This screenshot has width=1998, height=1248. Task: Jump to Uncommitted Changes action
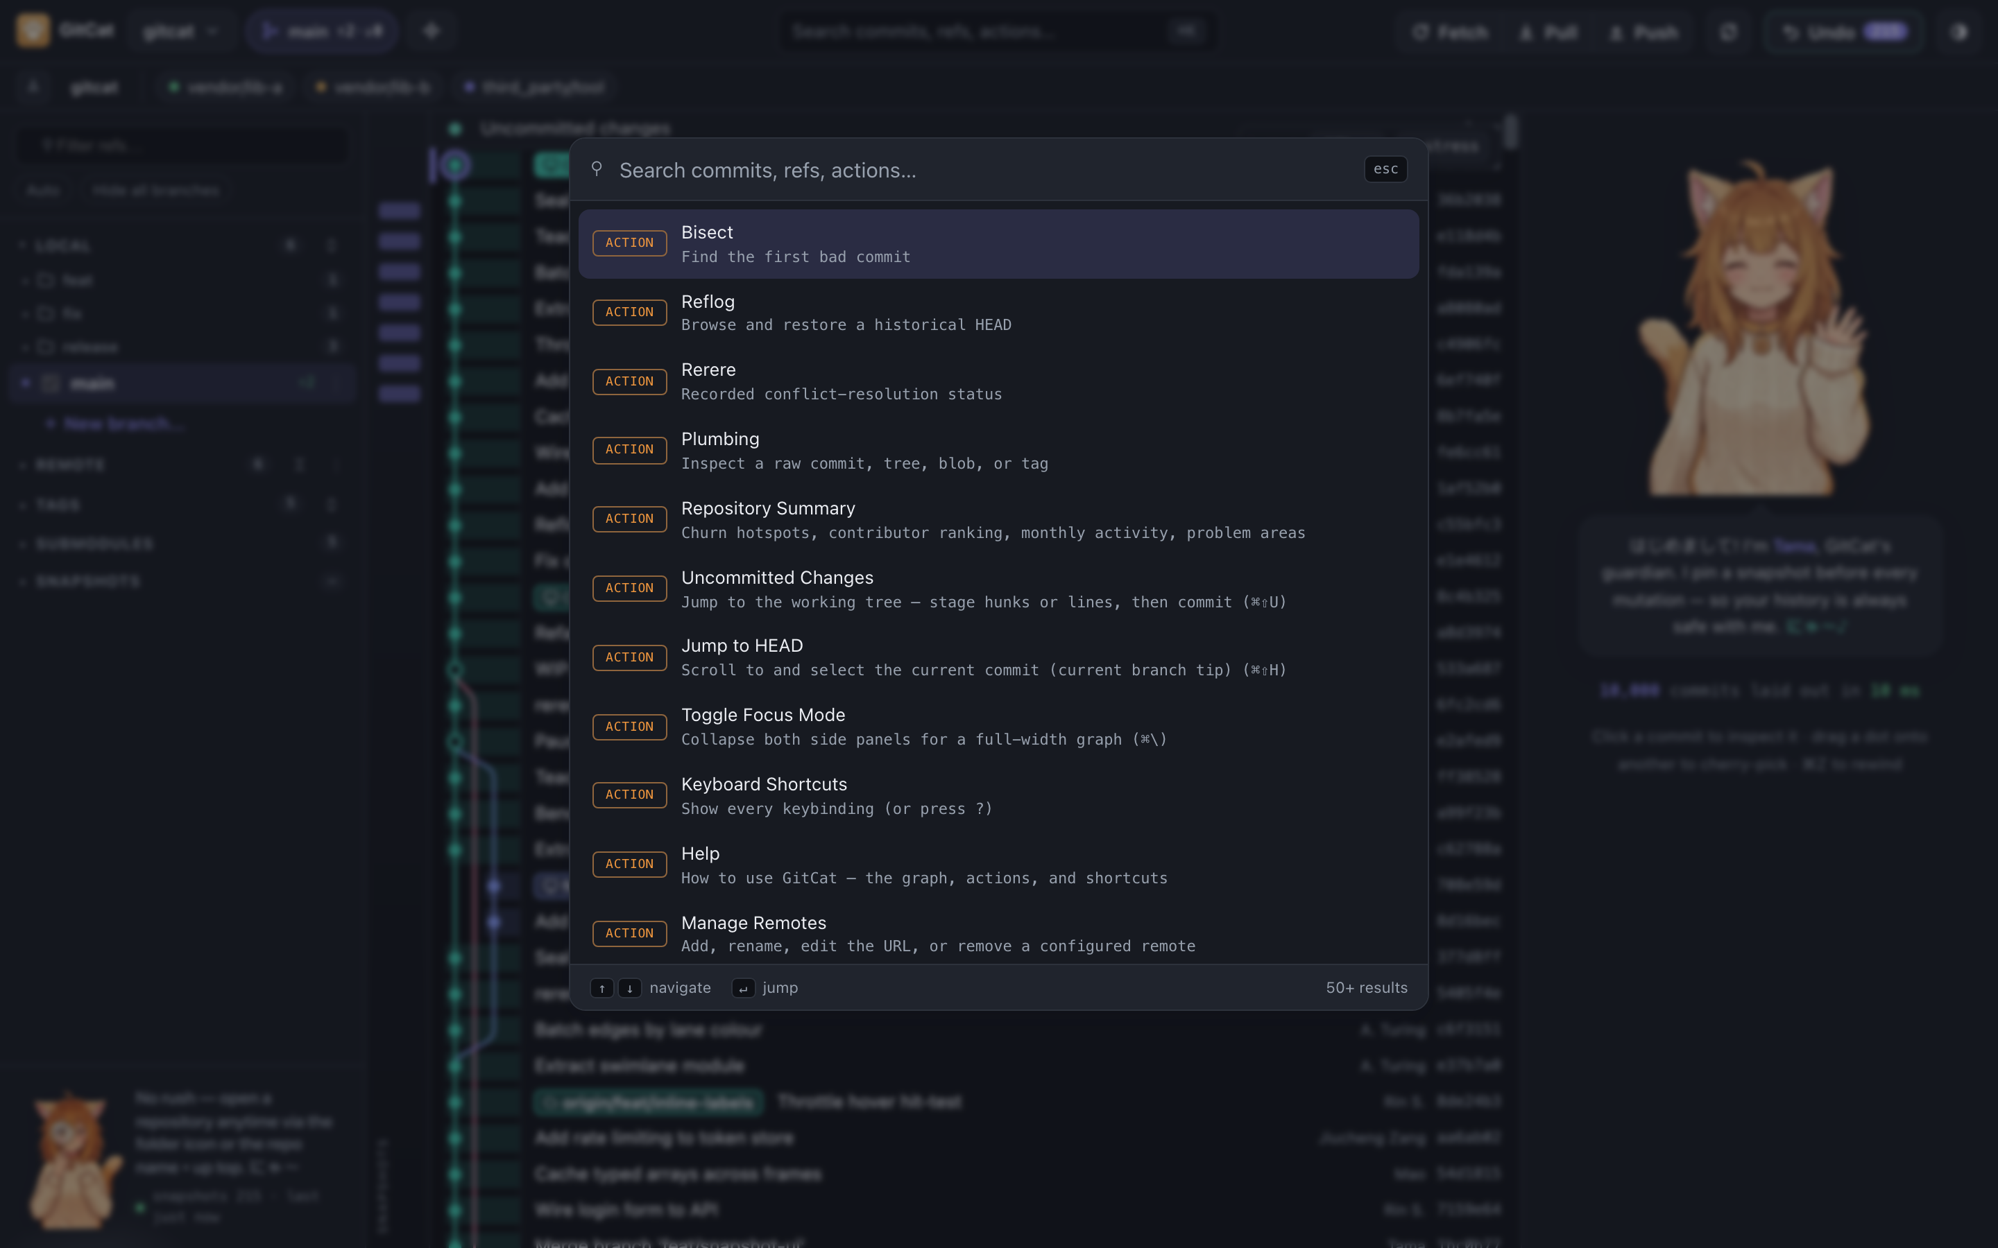point(998,589)
